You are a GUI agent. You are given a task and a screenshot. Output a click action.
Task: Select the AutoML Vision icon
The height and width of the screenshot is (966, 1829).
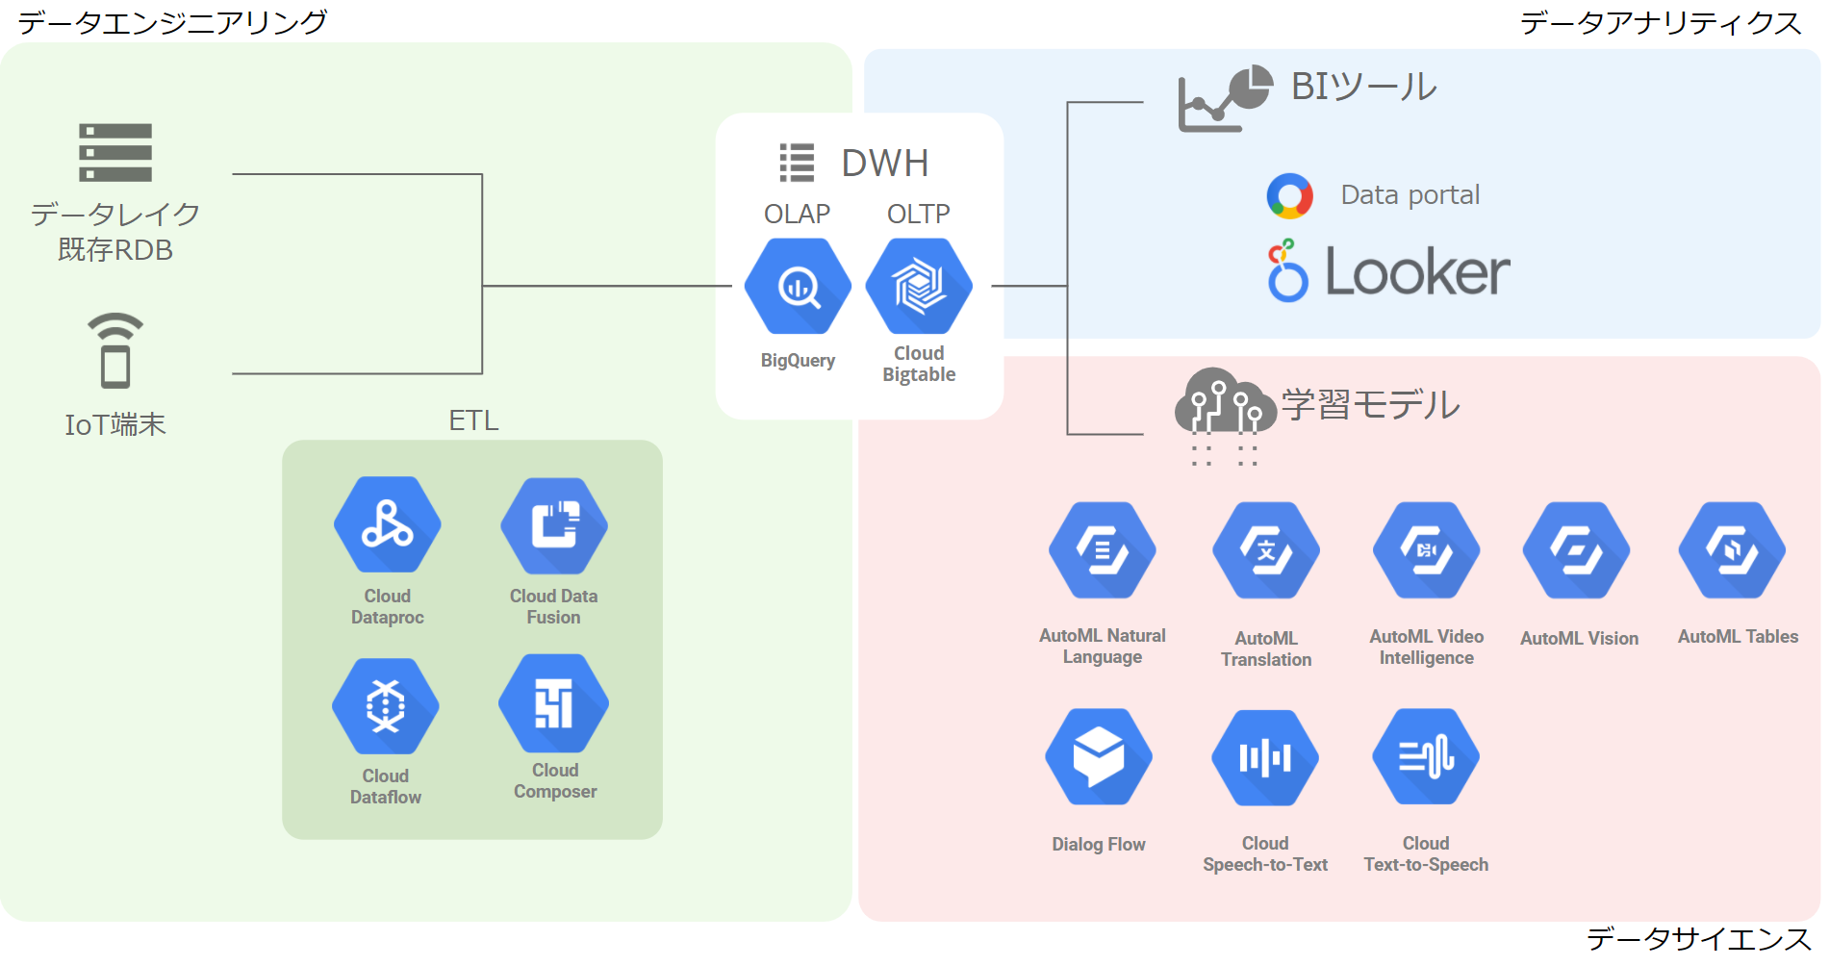click(x=1577, y=550)
